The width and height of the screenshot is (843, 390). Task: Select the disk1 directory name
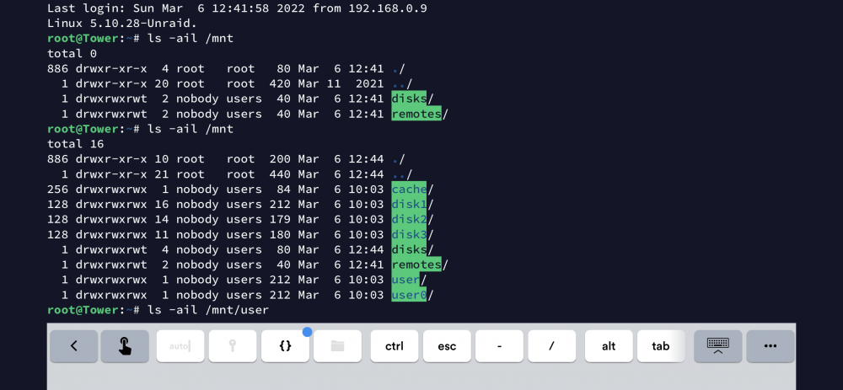pos(409,204)
